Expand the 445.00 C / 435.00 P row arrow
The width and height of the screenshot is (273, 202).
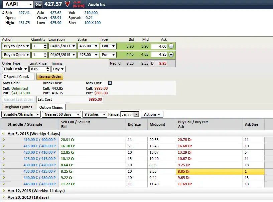[x=3, y=184]
